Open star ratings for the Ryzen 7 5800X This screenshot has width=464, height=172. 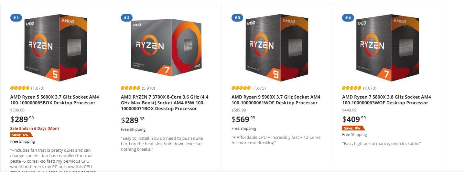click(x=352, y=88)
